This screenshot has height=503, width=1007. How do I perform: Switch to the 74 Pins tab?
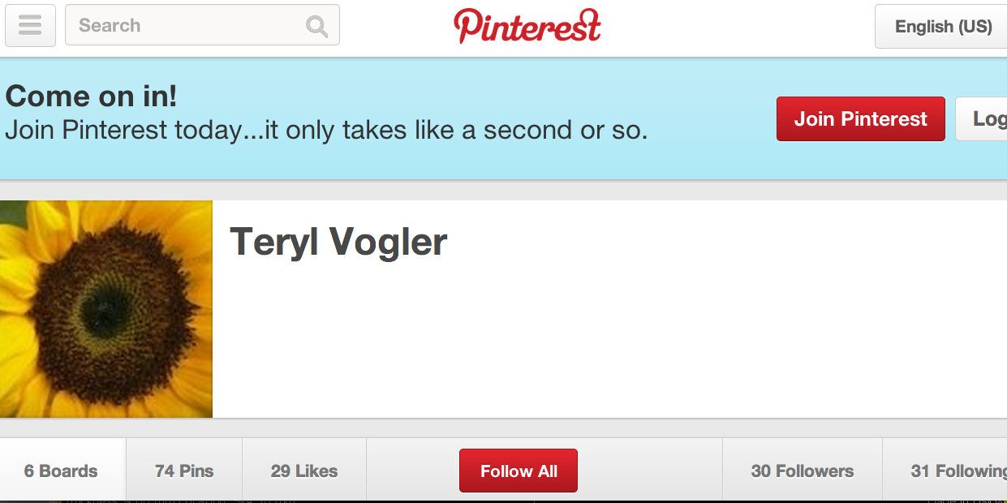point(184,471)
